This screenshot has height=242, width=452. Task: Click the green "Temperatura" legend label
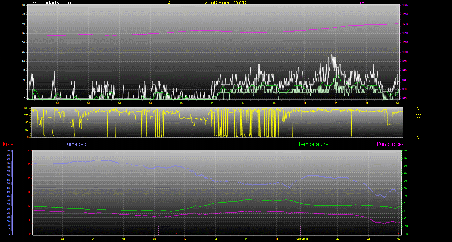tap(313, 144)
